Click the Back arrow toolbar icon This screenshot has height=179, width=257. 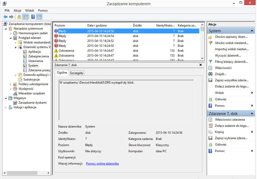(x=5, y=17)
